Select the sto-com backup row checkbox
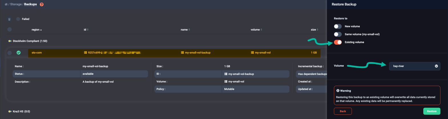The width and height of the screenshot is (448, 119). click(9, 53)
